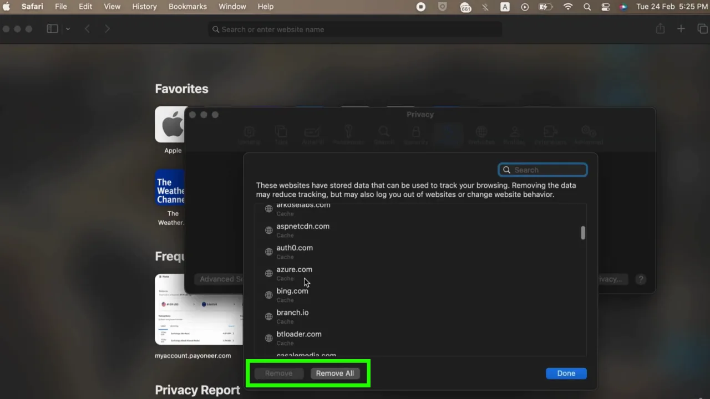
Task: Open the Passwords preferences pane
Action: [348, 135]
